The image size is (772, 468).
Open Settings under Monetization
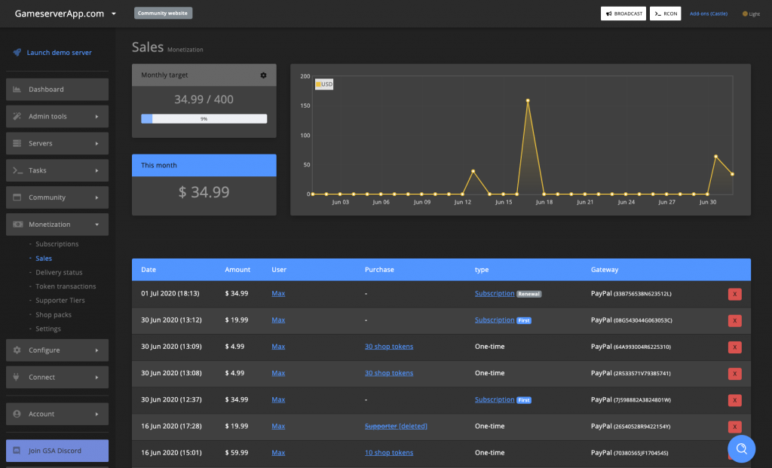48,329
